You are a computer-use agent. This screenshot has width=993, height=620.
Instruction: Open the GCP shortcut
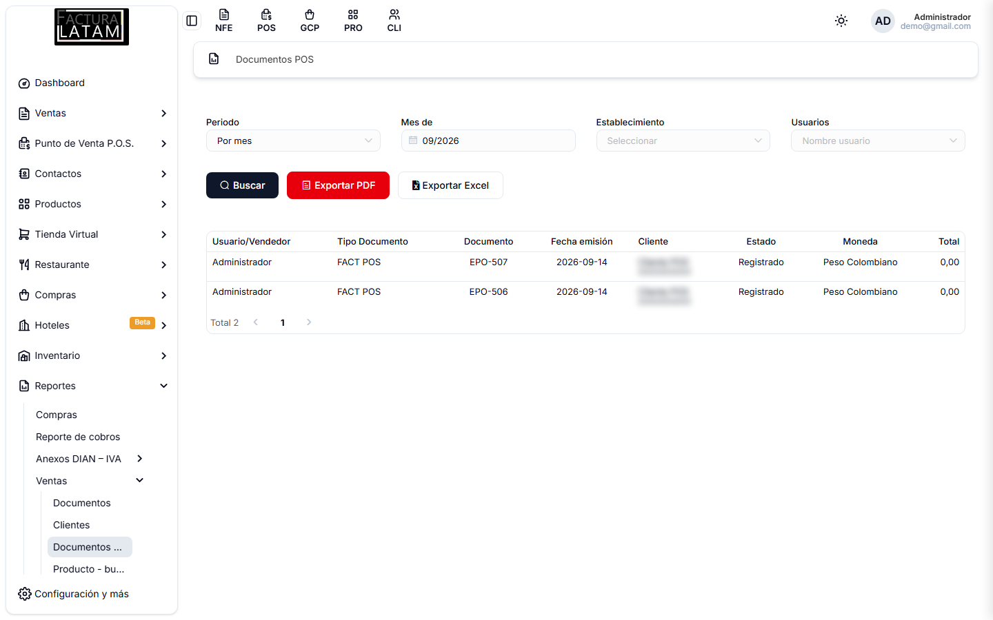[310, 21]
